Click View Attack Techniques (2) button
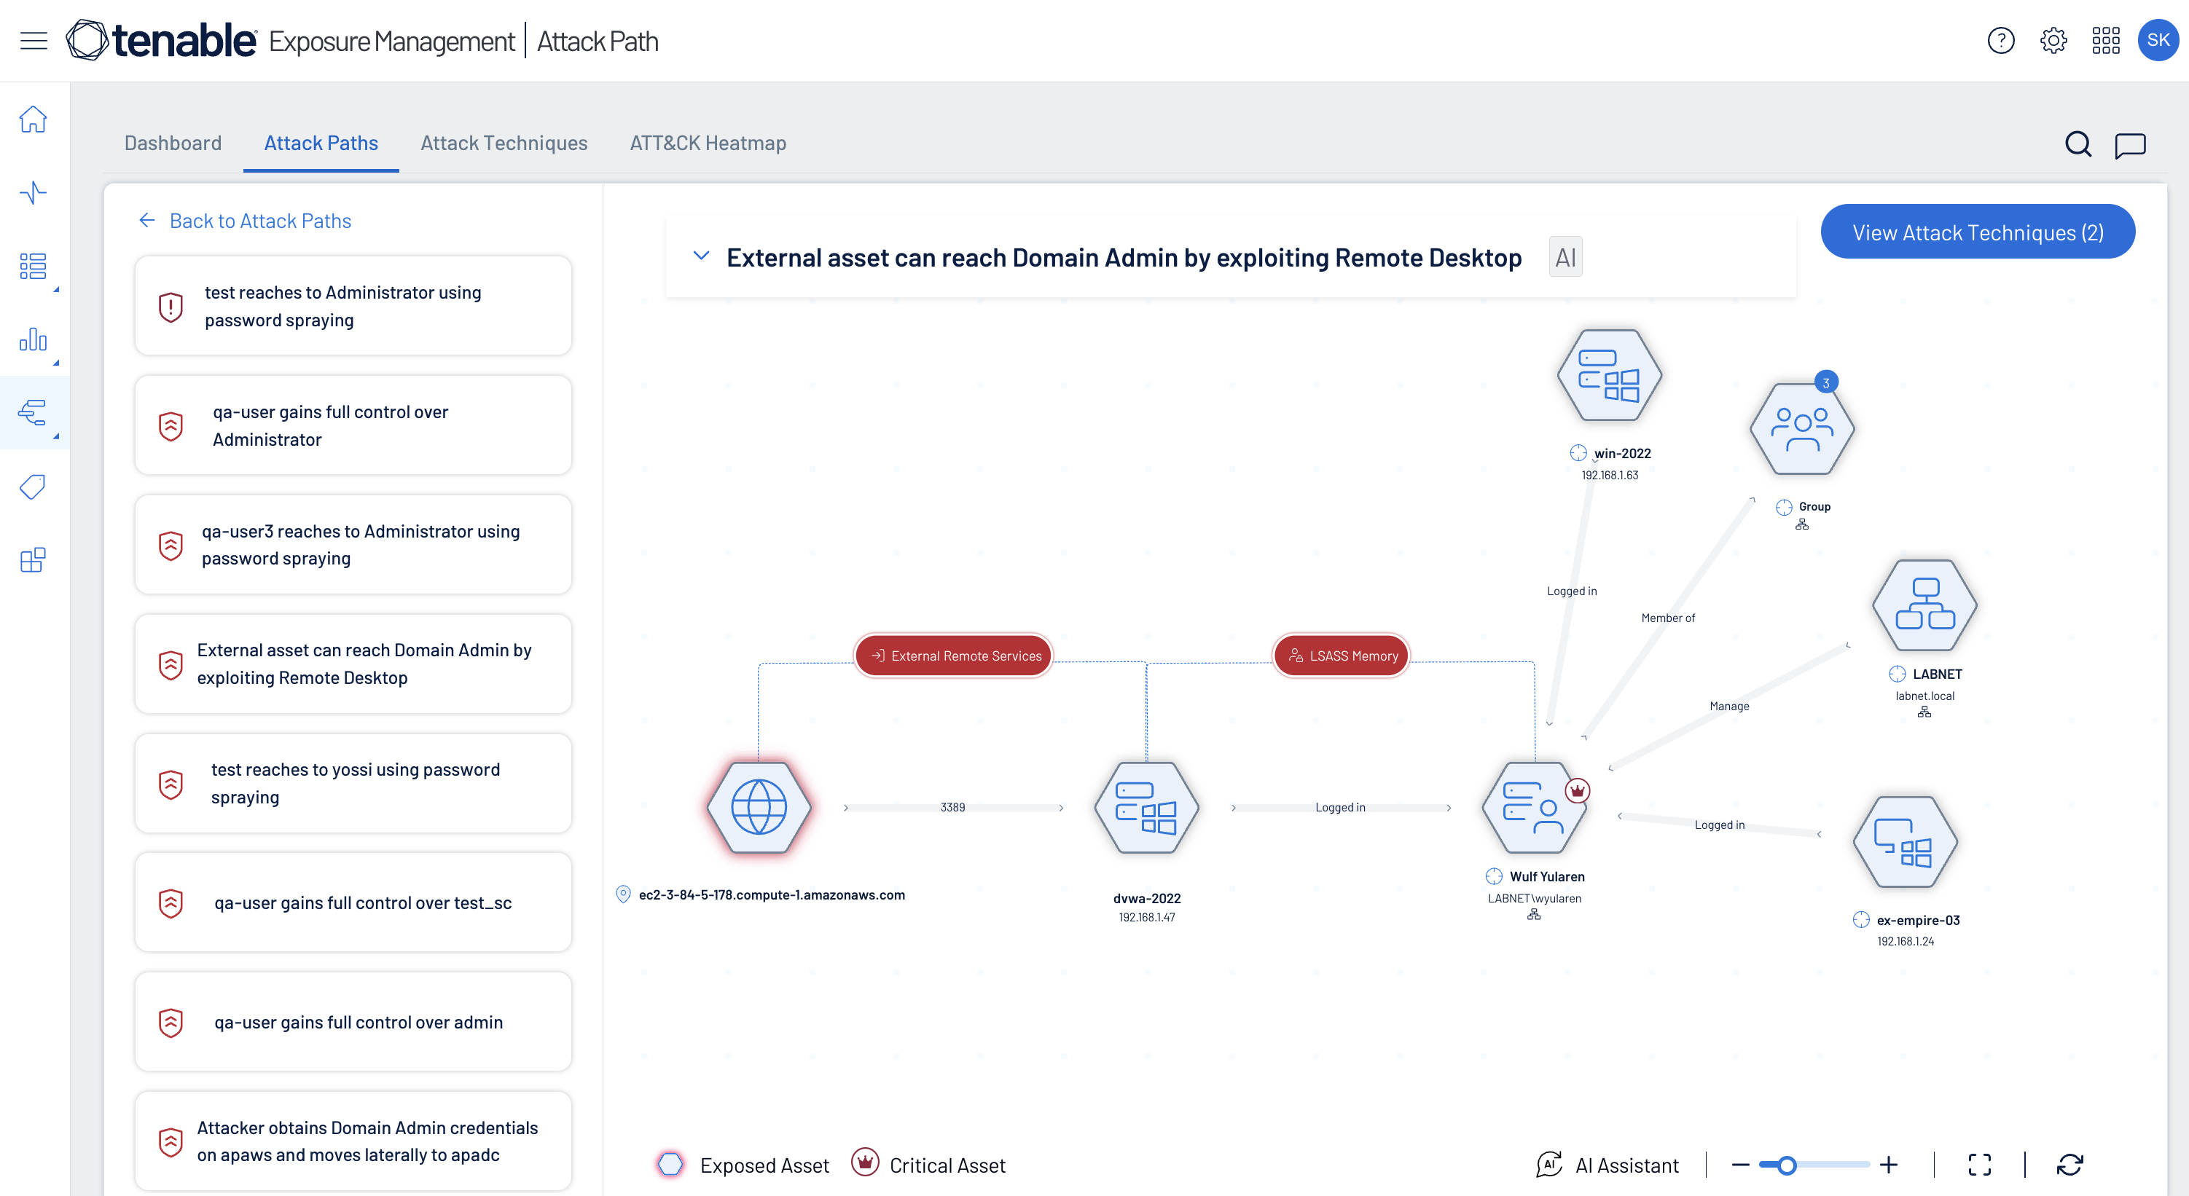The width and height of the screenshot is (2189, 1196). (1978, 232)
